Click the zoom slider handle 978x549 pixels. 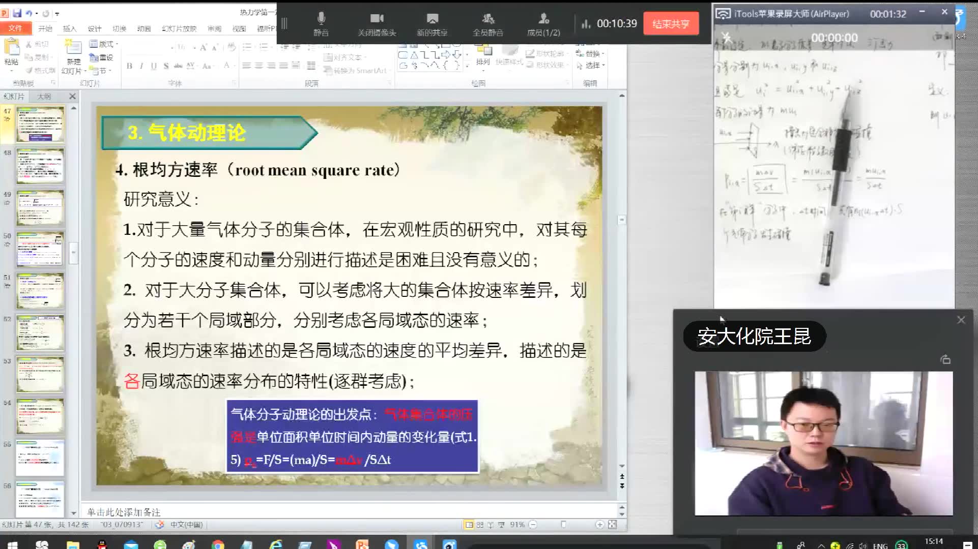click(563, 525)
